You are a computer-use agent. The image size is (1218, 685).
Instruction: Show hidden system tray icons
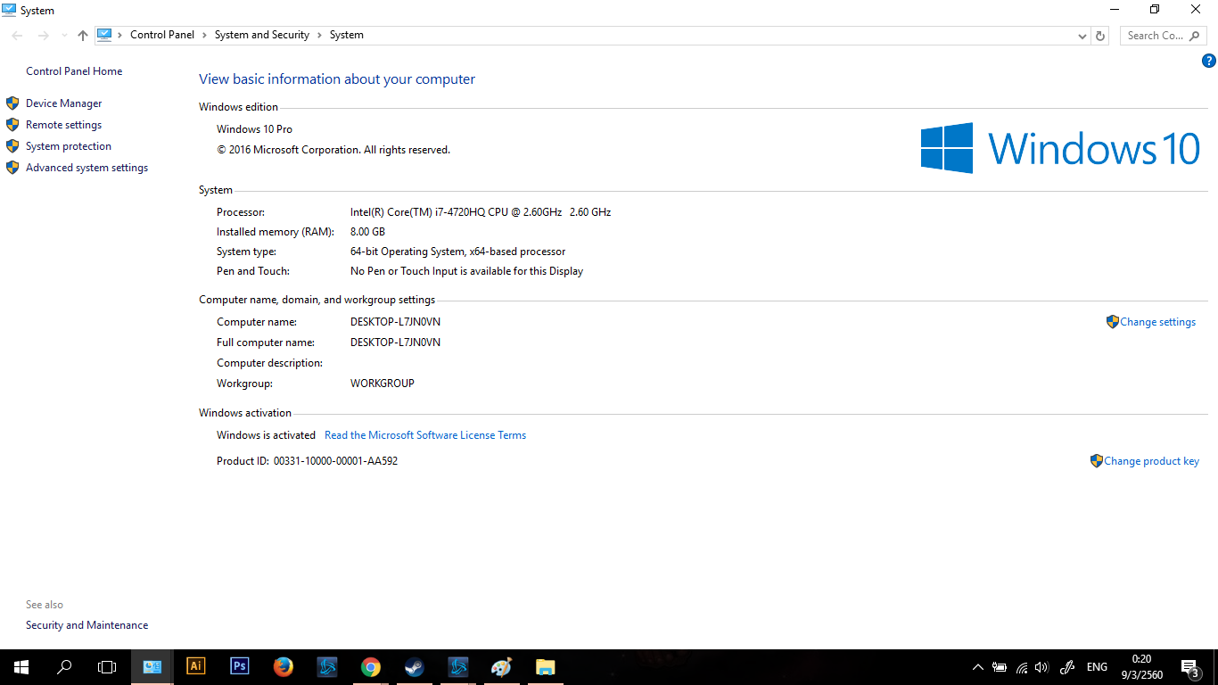click(978, 667)
